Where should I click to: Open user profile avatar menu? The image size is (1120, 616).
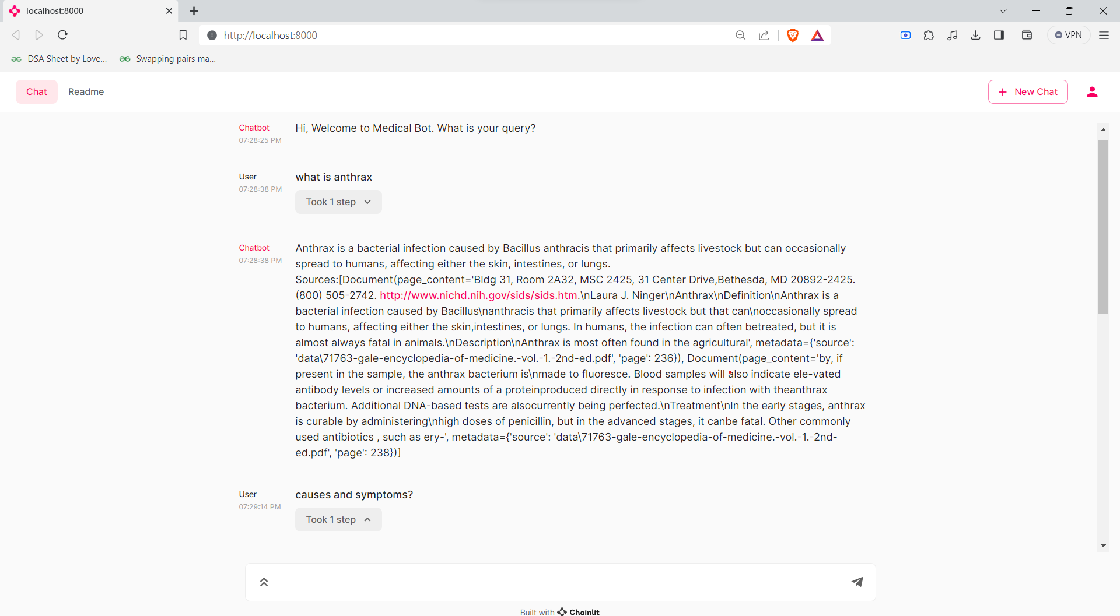1092,91
